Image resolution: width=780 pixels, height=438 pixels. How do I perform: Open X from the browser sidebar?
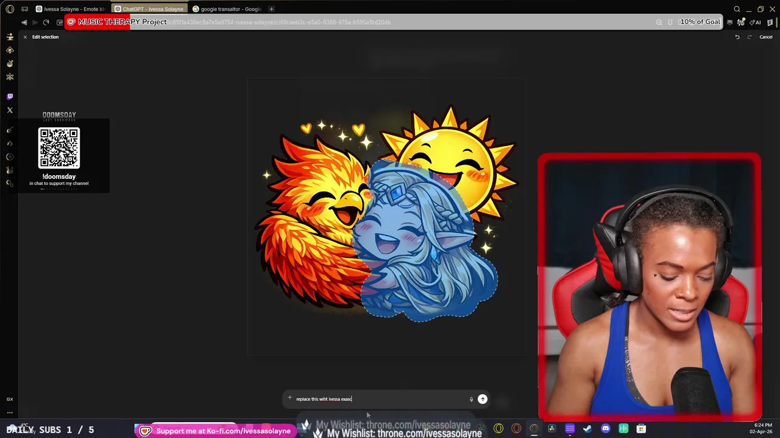[10, 110]
